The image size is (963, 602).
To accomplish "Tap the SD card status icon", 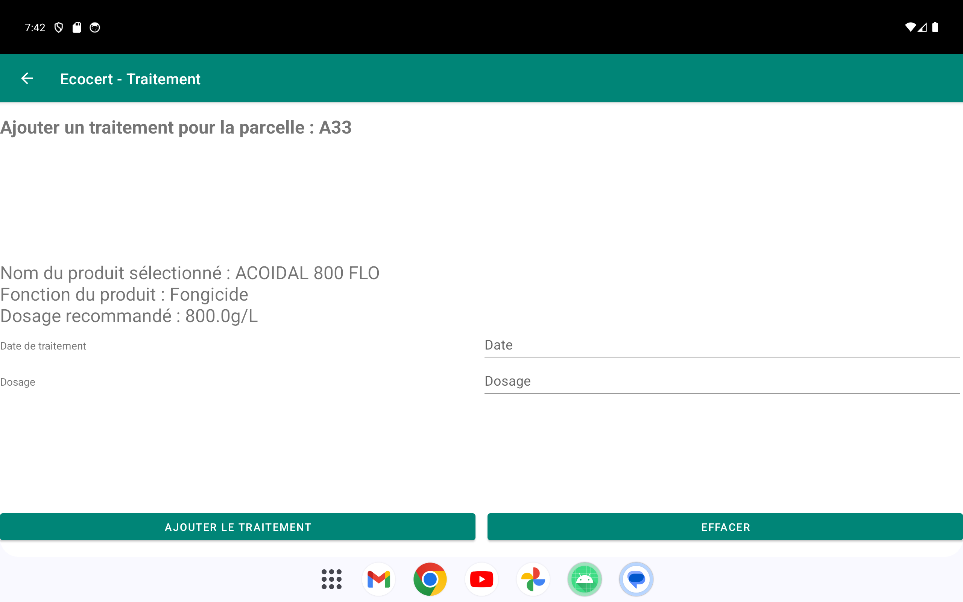I will [x=77, y=27].
